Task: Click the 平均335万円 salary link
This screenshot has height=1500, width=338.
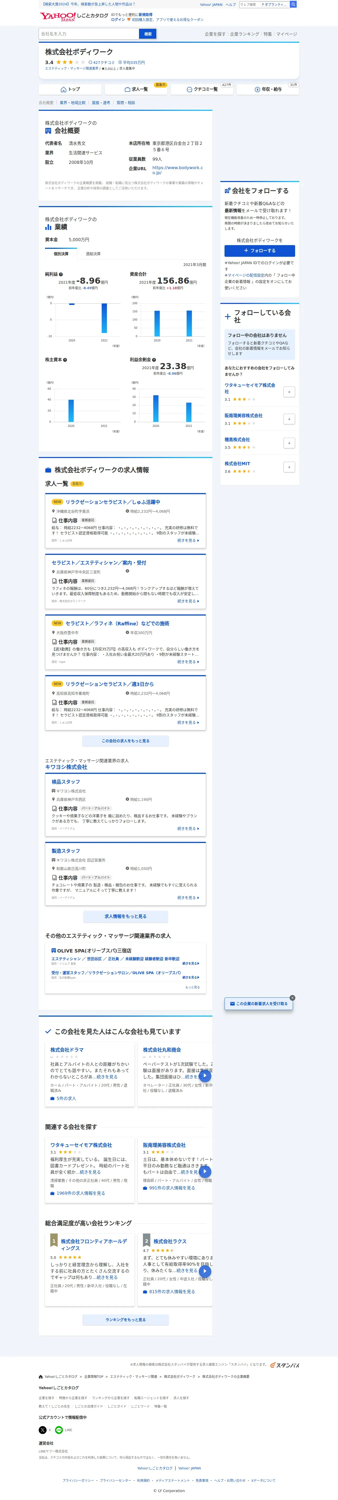Action: coord(132,62)
